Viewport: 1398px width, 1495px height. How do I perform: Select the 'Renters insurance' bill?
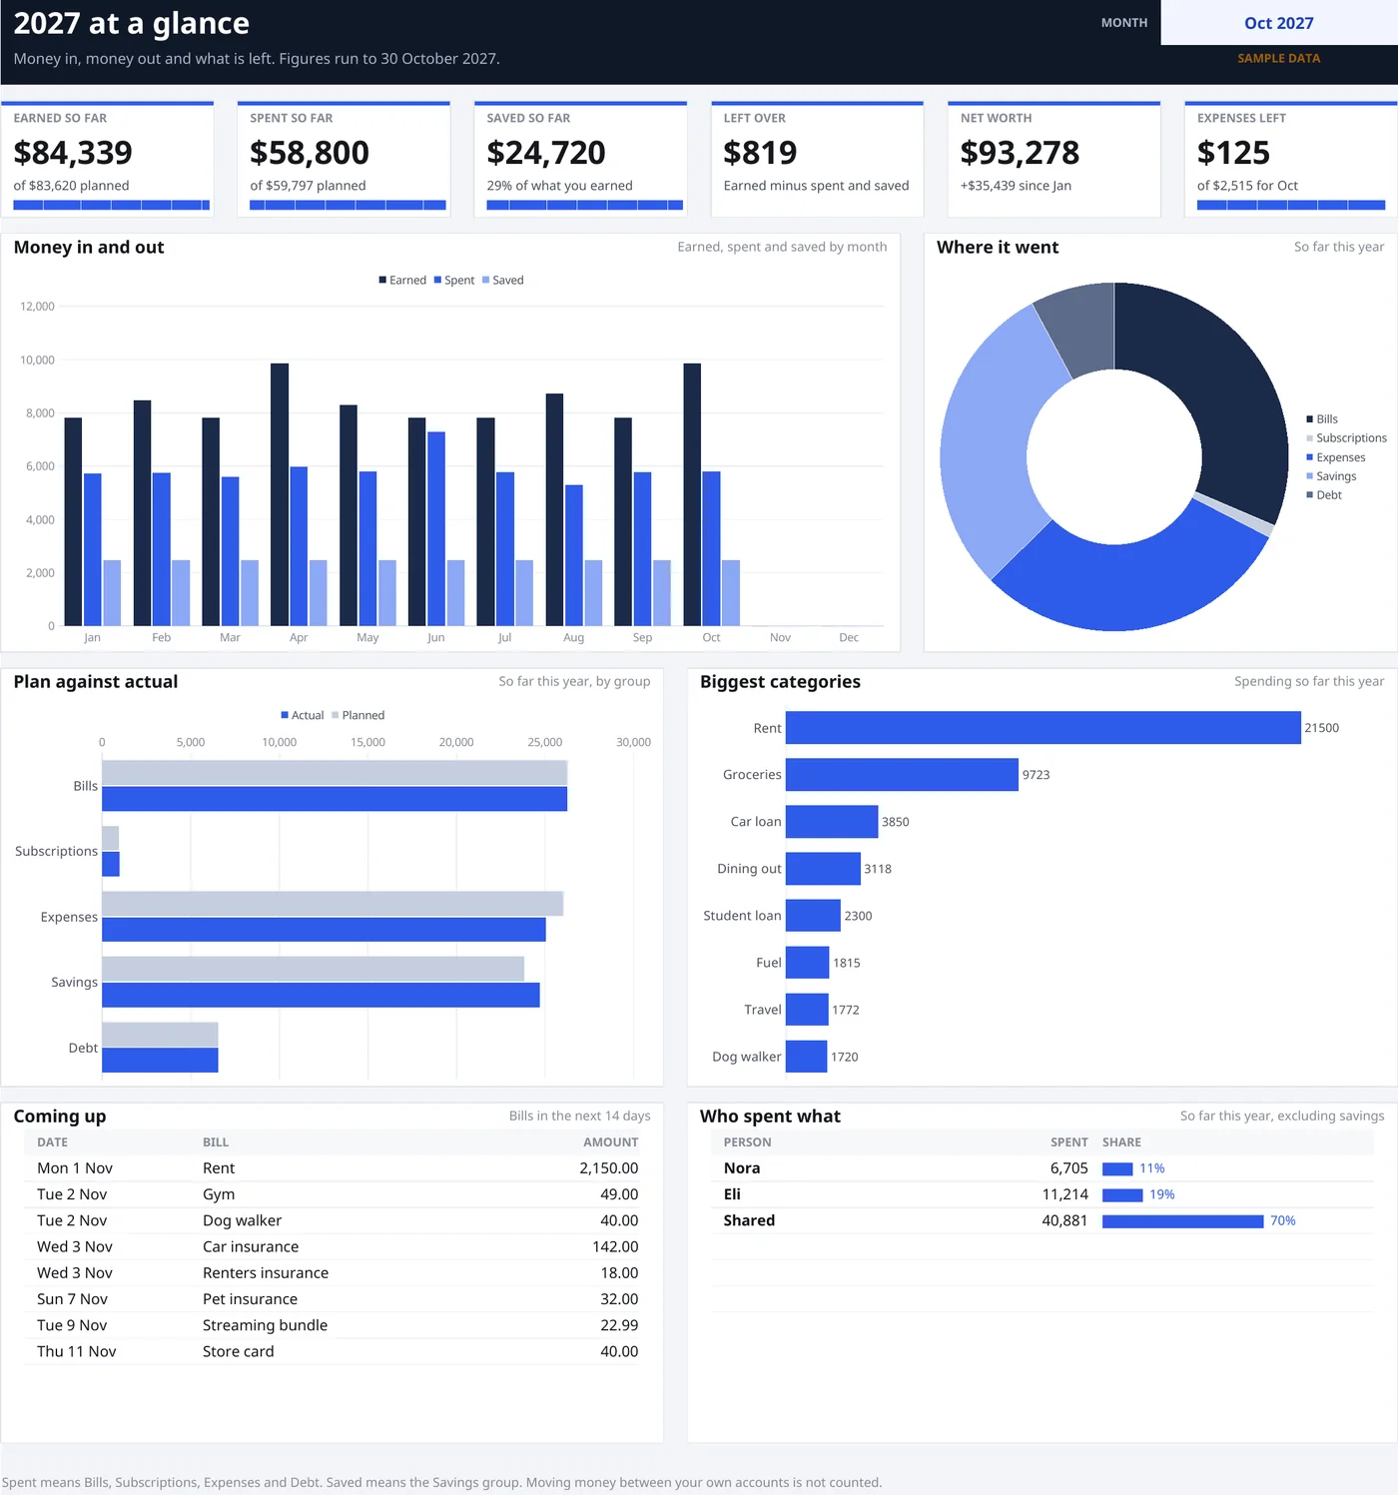(x=332, y=1272)
